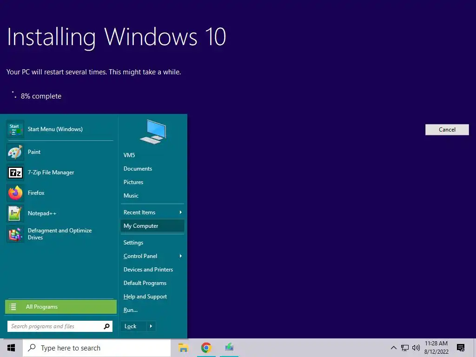Image resolution: width=476 pixels, height=357 pixels.
Task: Open 7-Zip File Manager icon
Action: [15, 172]
